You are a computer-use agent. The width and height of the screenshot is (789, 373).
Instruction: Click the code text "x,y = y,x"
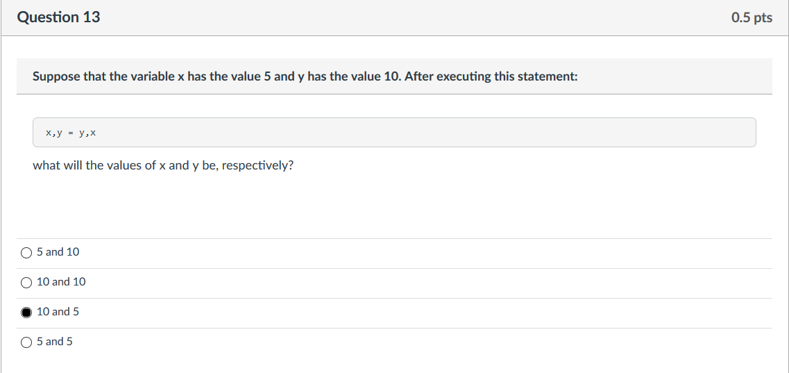click(x=71, y=133)
